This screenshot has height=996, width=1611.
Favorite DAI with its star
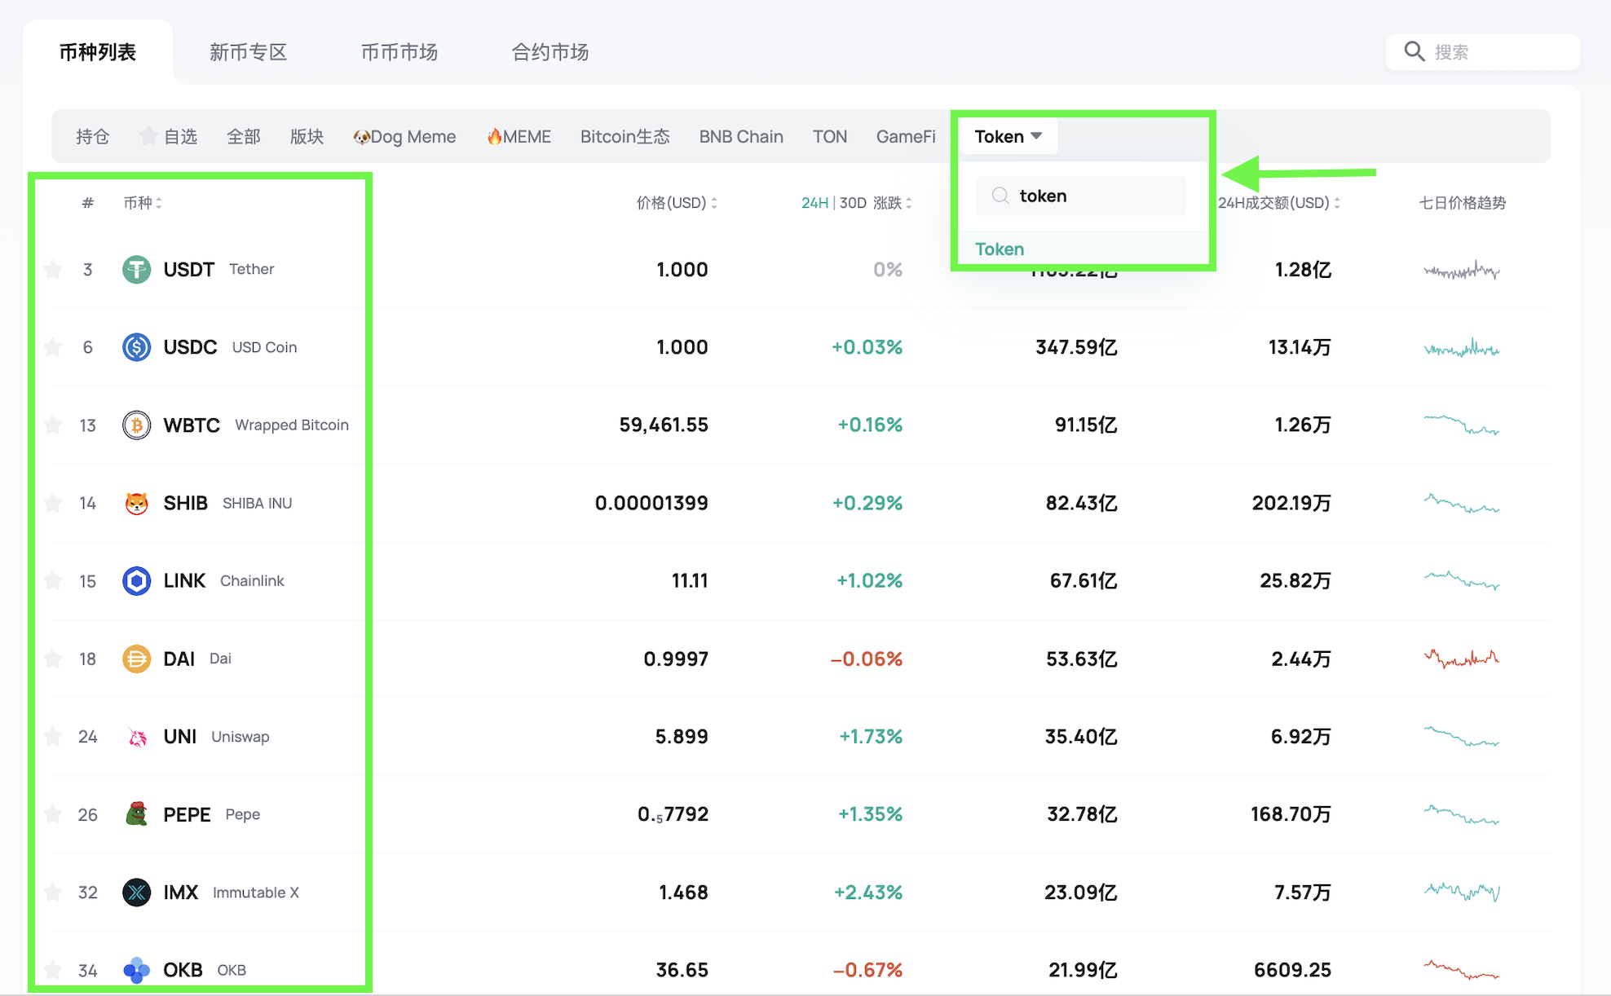(53, 659)
